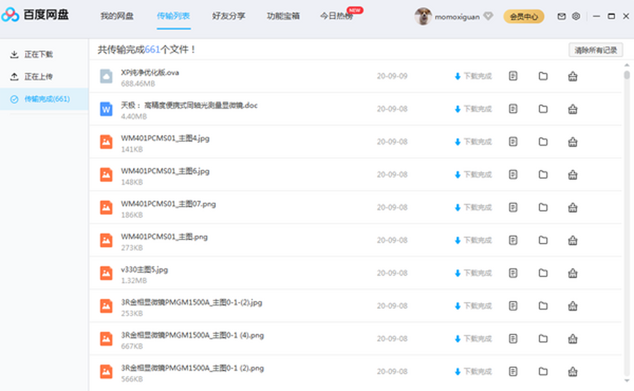This screenshot has width=634, height=391.
Task: Open 今日热榜 tab with NEW badge
Action: coord(335,16)
